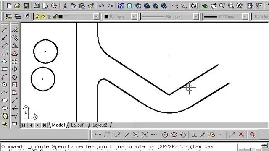Open the ByColor plot style dropdown
The image size is (269, 151).
[260, 17]
